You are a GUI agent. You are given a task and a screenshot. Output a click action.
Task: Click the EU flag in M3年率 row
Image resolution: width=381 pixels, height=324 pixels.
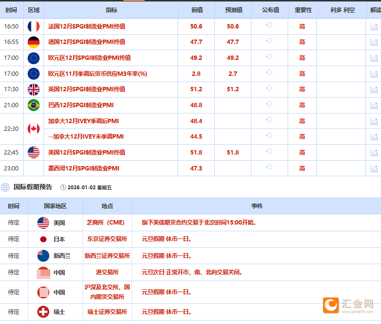[x=33, y=74]
